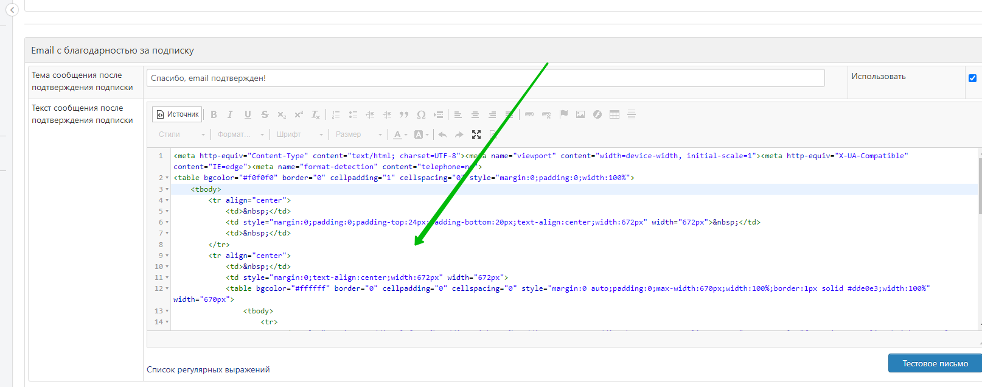Click the block quote icon

[x=404, y=114]
